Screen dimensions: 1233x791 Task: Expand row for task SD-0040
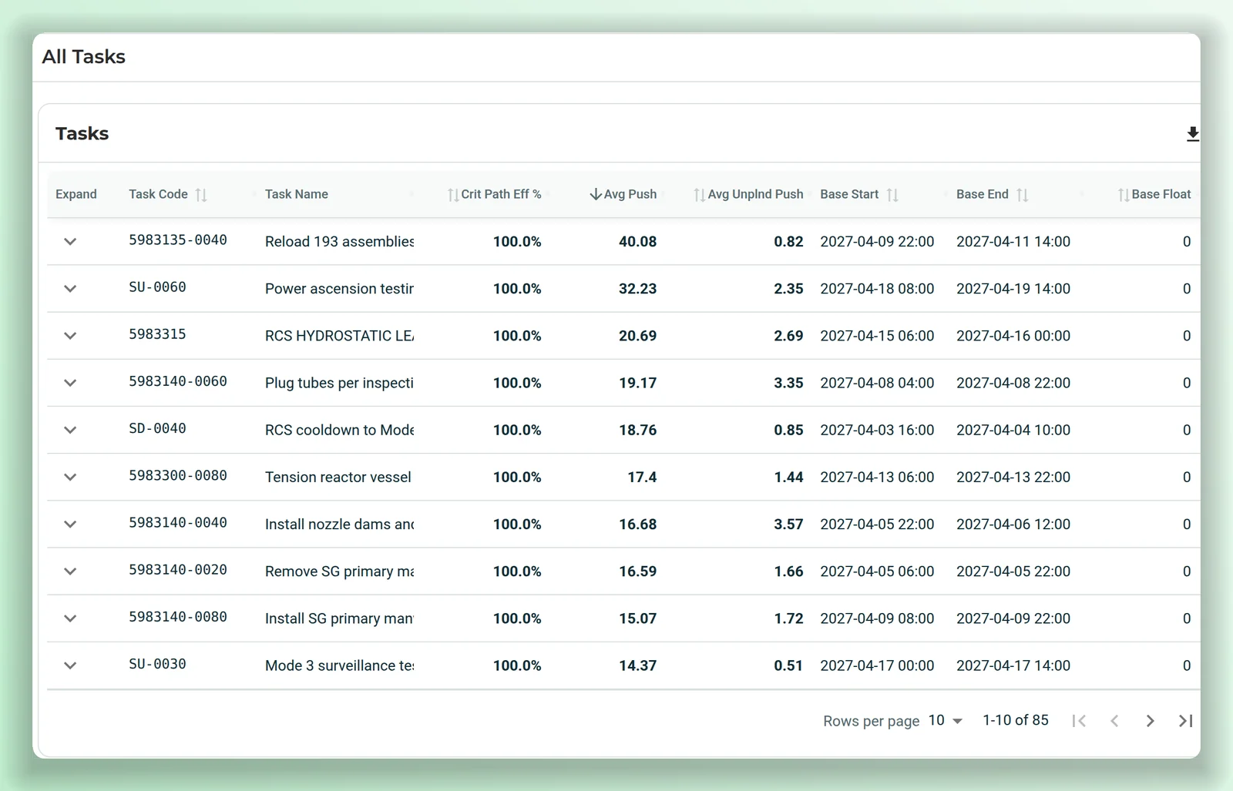[70, 430]
